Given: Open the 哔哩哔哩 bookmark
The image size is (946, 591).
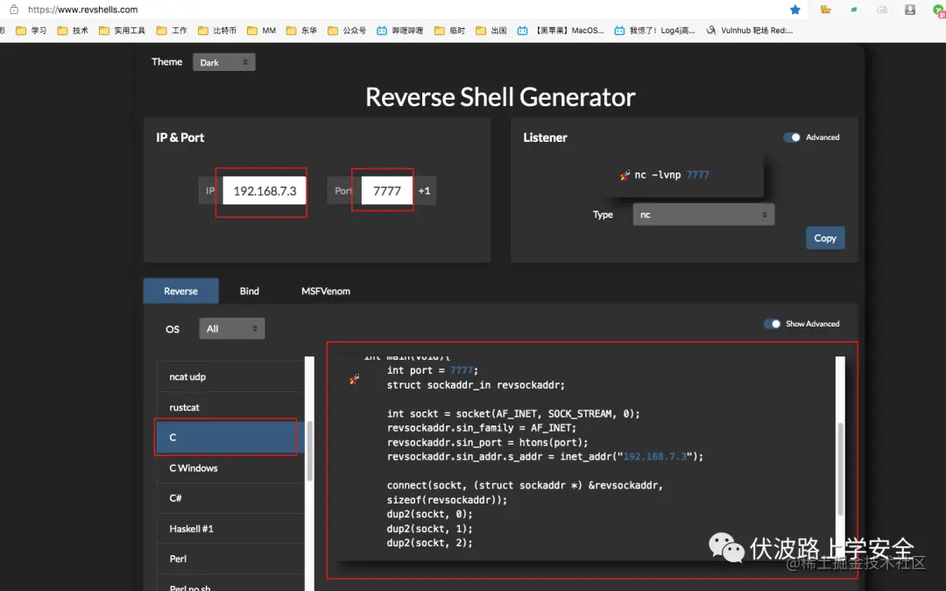Looking at the screenshot, I should [400, 30].
